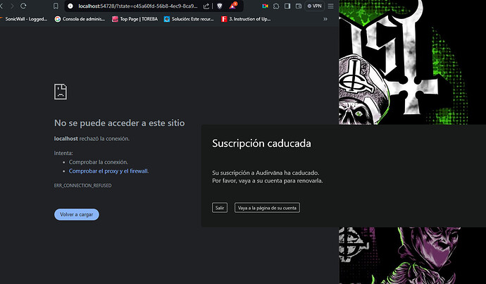Open 3. Instruction of Up... bookmark

coord(246,19)
